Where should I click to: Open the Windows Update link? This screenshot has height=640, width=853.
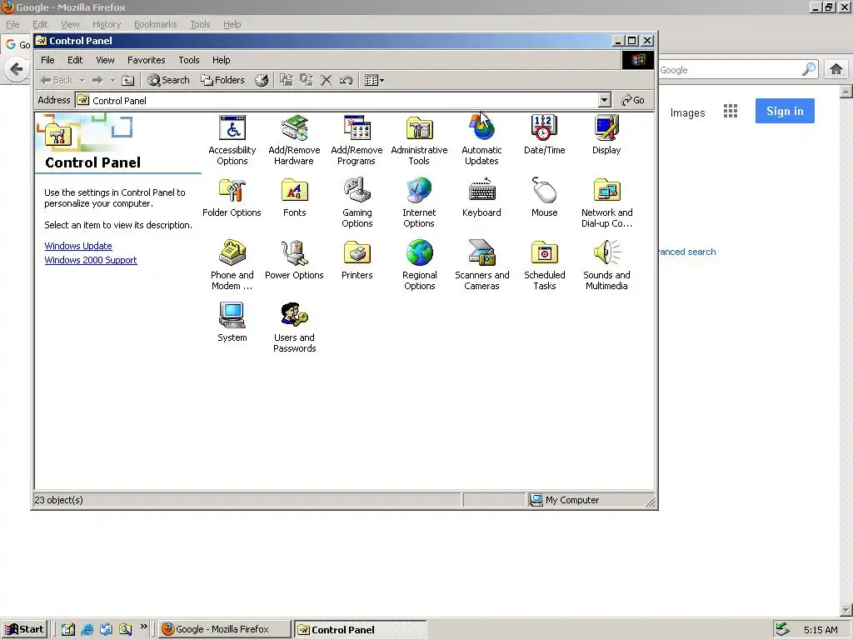pyautogui.click(x=78, y=246)
